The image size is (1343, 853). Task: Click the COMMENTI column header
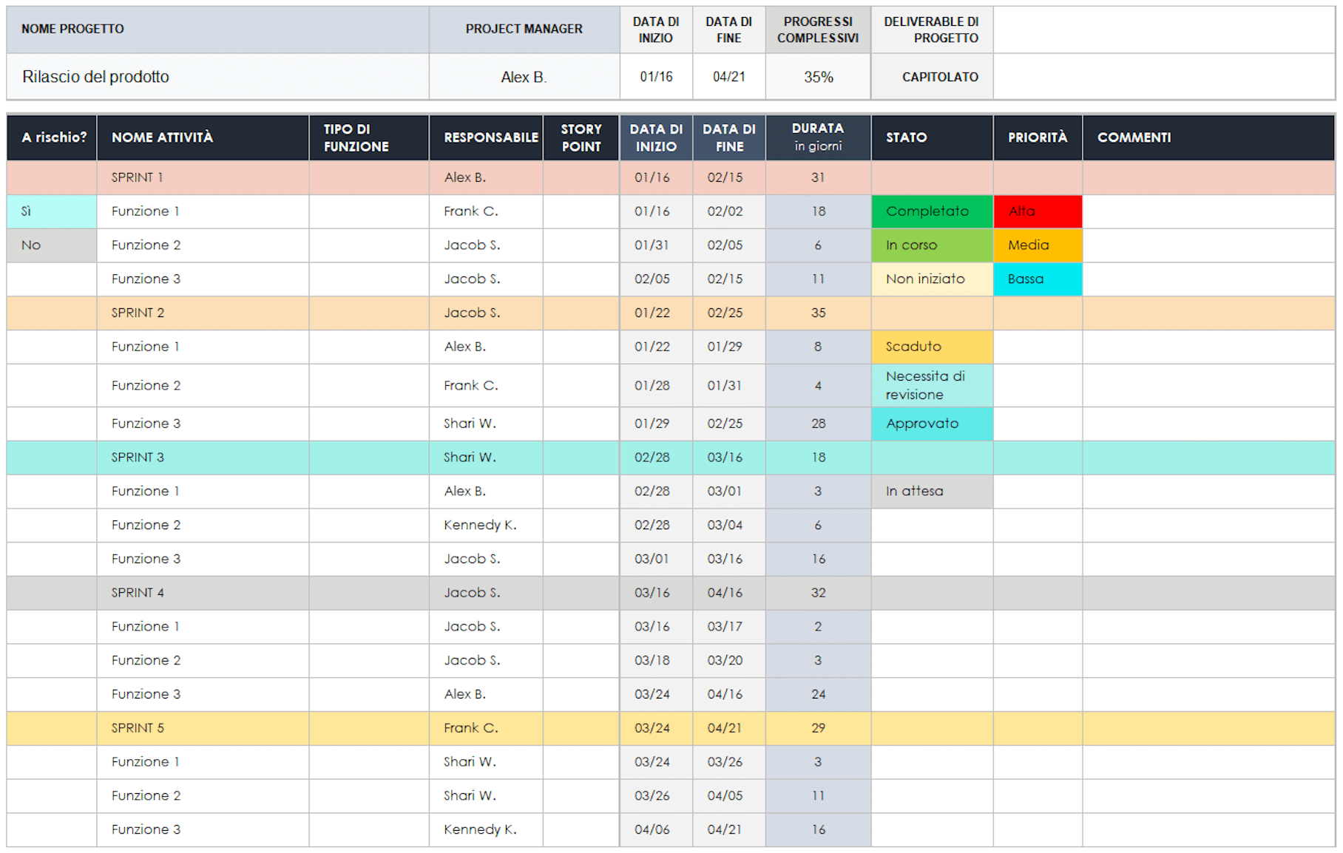point(1134,137)
